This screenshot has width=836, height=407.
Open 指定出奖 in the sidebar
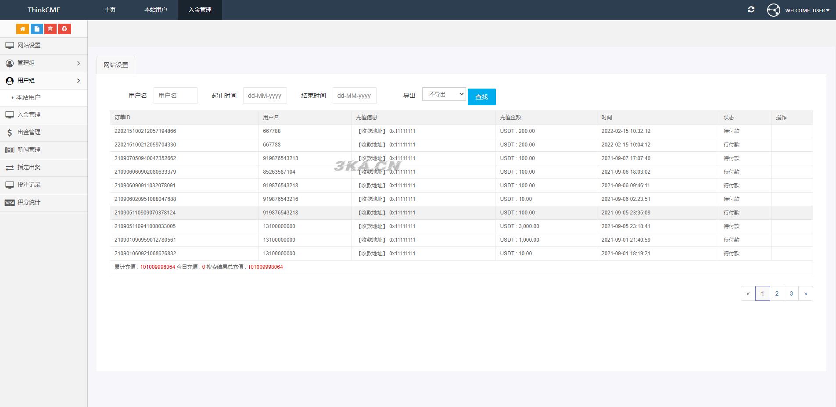coord(43,168)
